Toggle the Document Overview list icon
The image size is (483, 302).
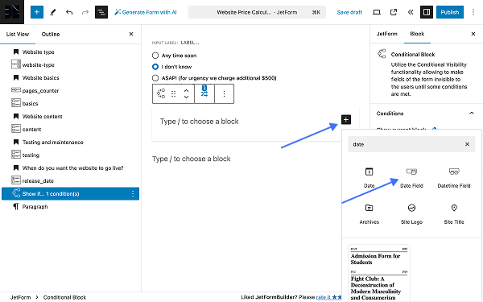101,12
